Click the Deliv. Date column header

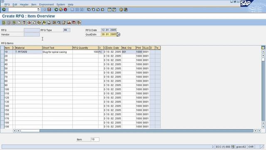(x=114, y=48)
